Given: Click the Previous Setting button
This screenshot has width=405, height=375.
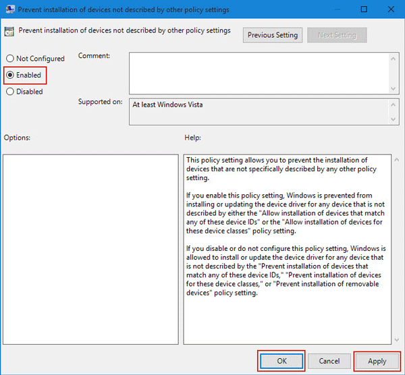Looking at the screenshot, I should point(273,35).
